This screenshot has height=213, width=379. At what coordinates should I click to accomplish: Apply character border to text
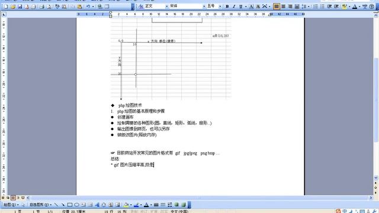[251, 7]
